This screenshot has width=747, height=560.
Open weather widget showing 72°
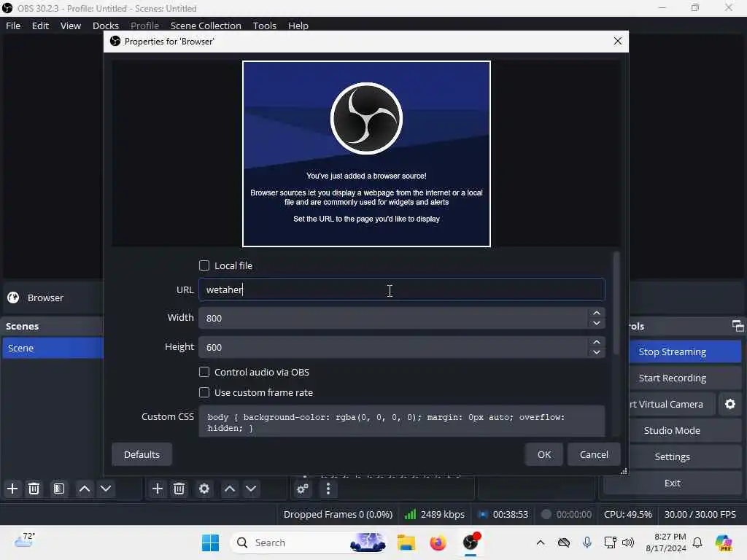click(x=25, y=540)
